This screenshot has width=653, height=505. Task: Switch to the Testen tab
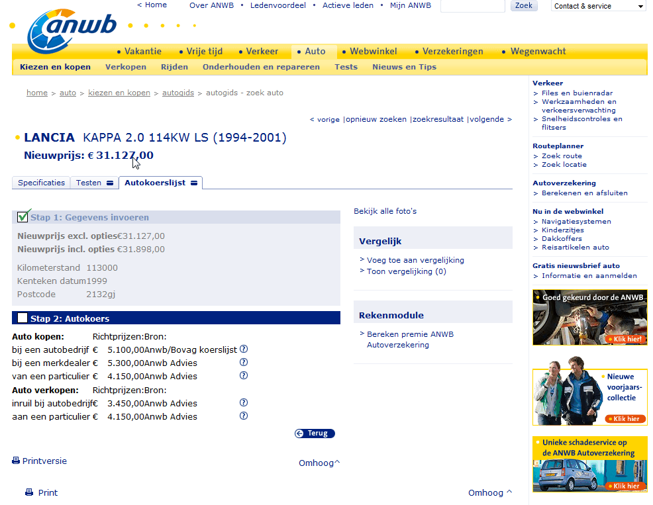point(95,183)
